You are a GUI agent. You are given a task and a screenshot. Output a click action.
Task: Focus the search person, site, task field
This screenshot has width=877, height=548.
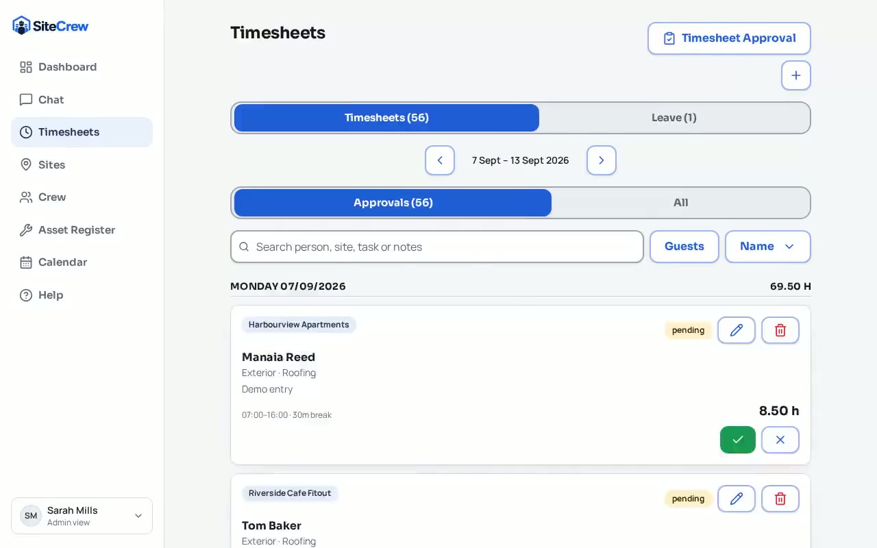pos(437,247)
